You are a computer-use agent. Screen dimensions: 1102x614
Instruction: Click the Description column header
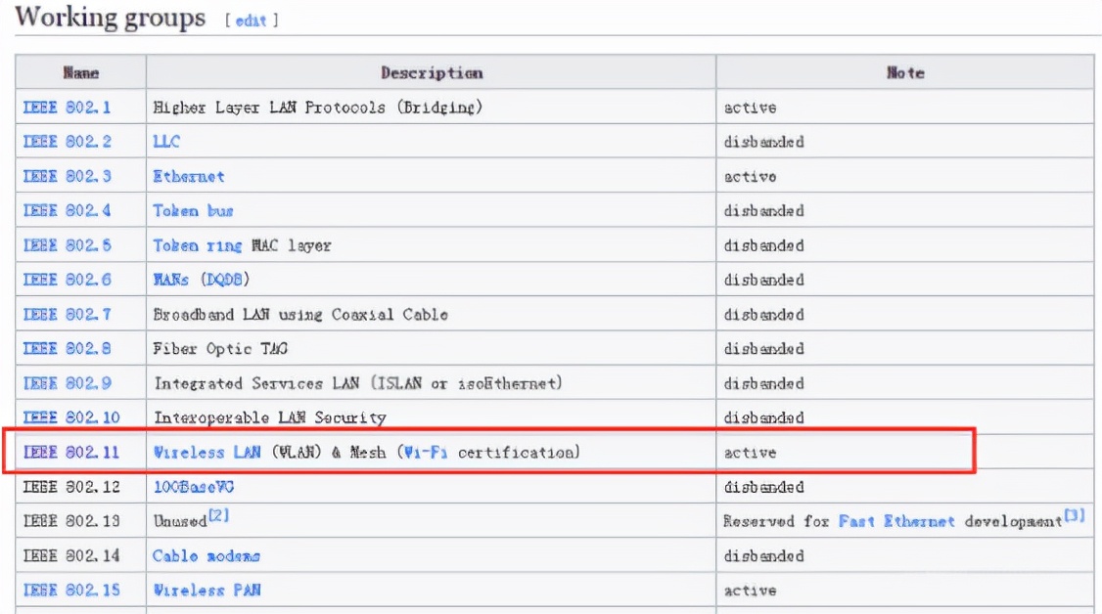tap(432, 73)
